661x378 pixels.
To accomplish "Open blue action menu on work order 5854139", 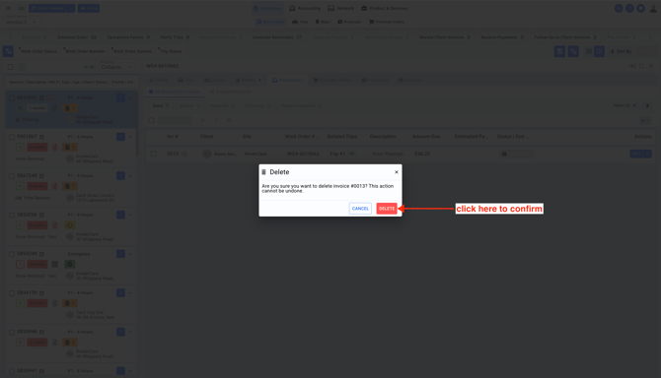I will point(120,292).
